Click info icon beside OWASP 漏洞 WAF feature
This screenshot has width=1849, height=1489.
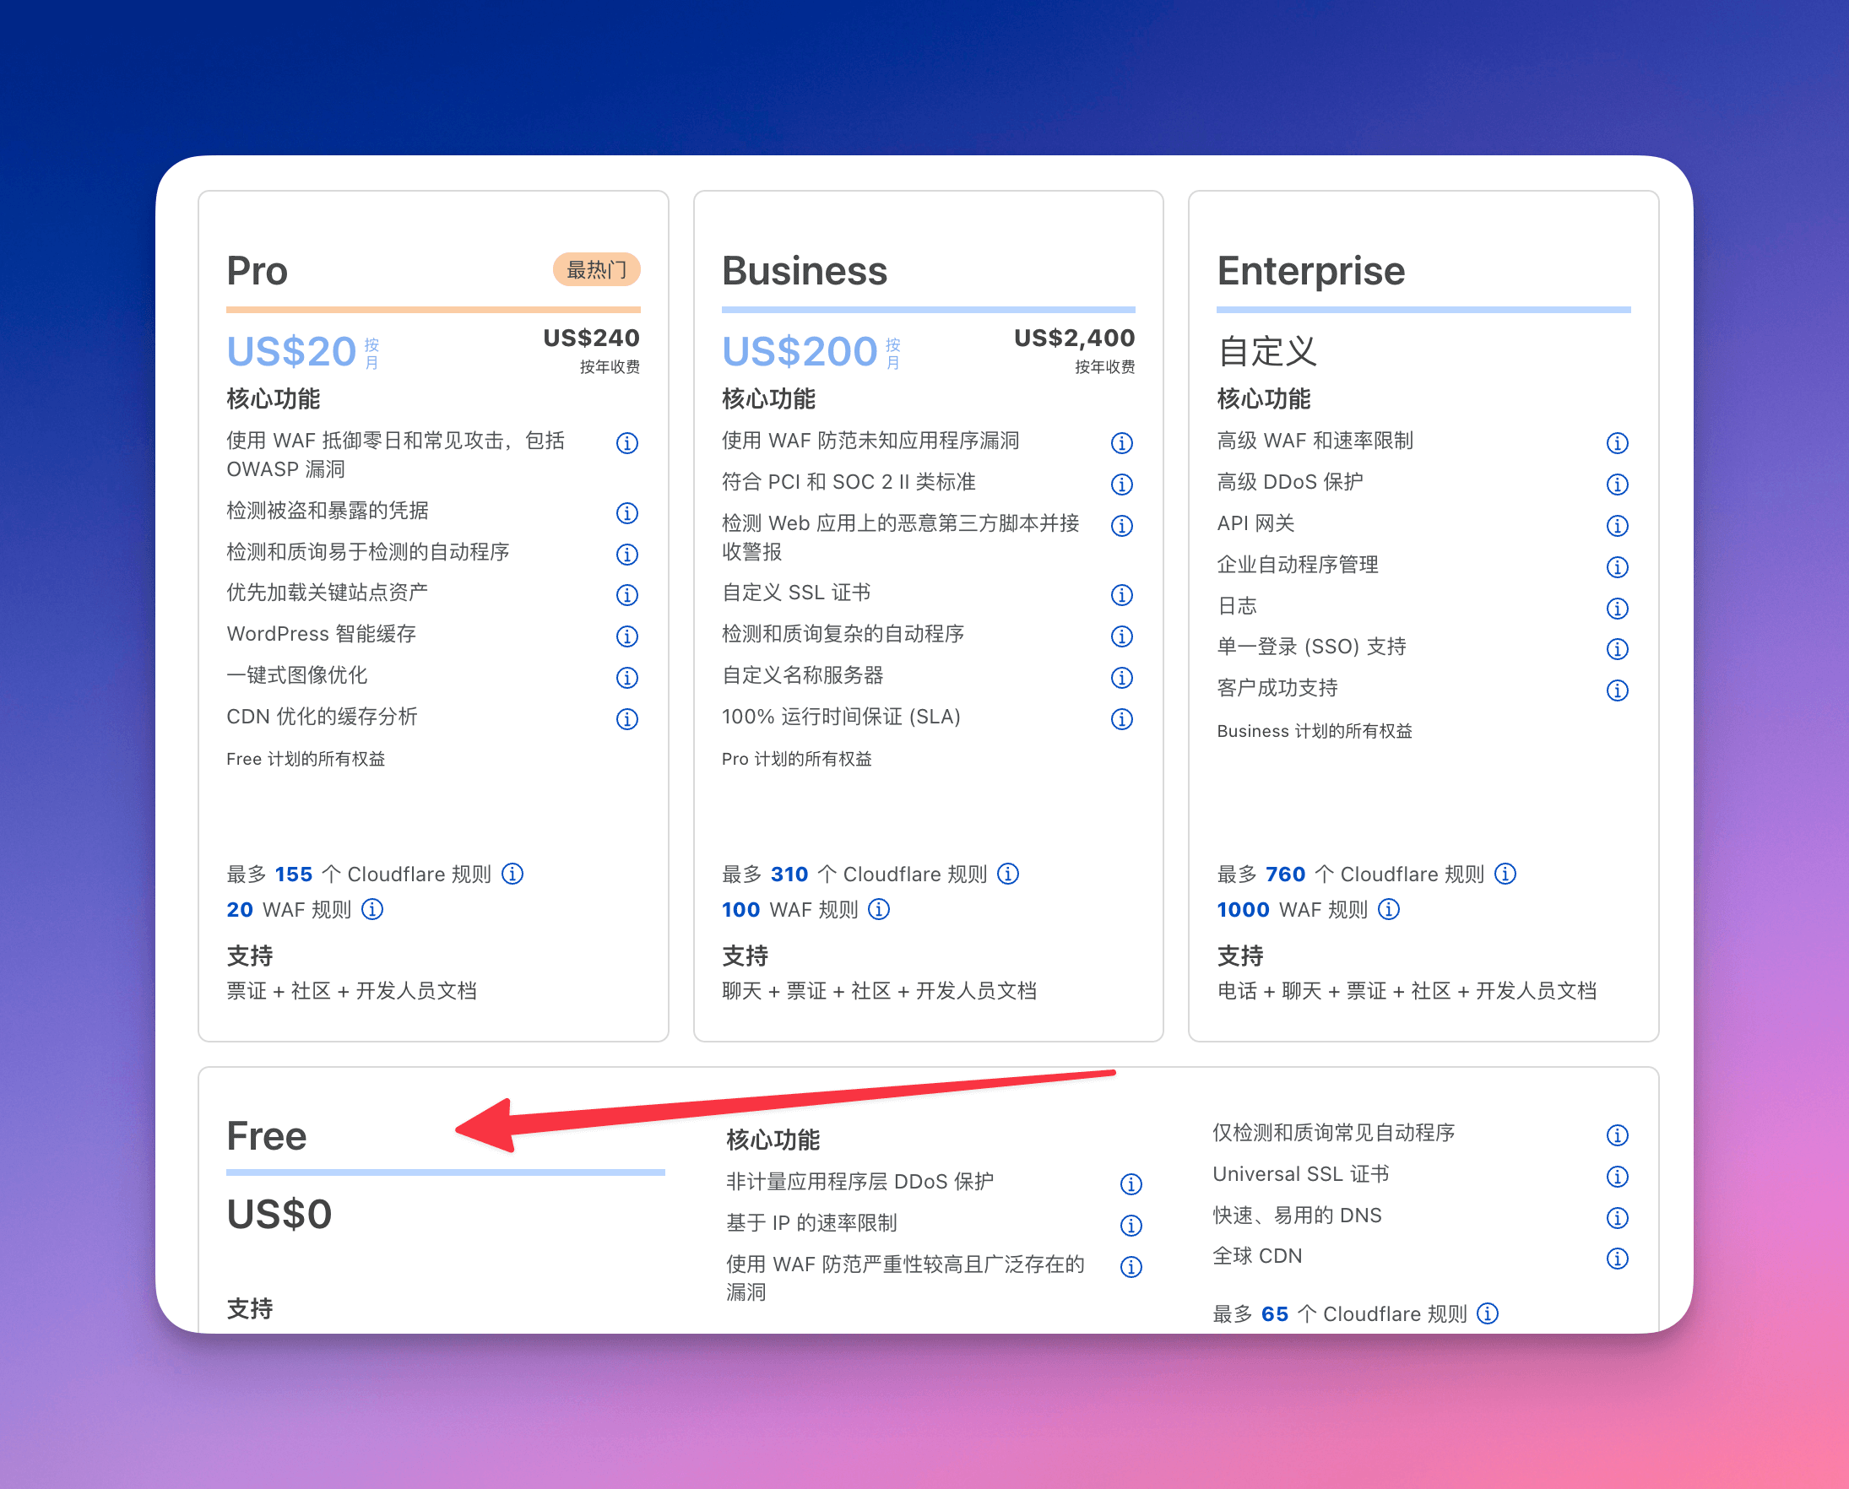(x=627, y=442)
